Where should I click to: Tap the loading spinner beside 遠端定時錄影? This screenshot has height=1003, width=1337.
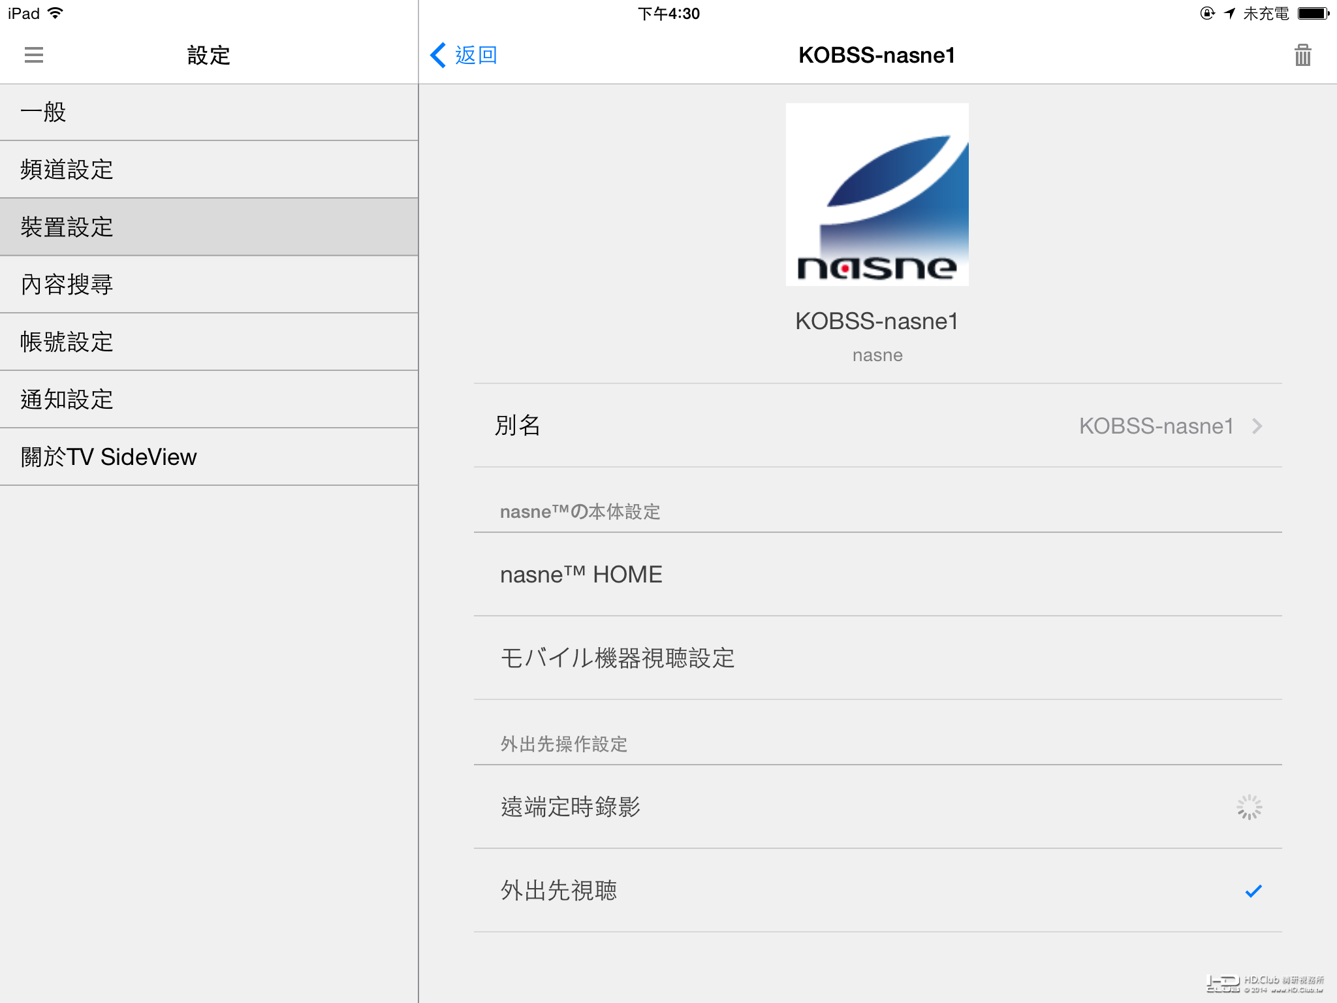pos(1249,807)
